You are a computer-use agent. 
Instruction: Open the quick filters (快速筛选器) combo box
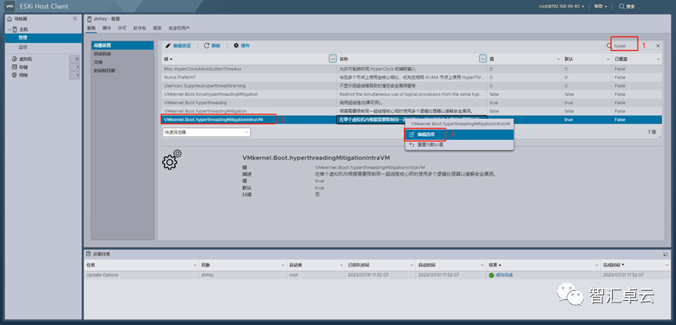[x=206, y=132]
